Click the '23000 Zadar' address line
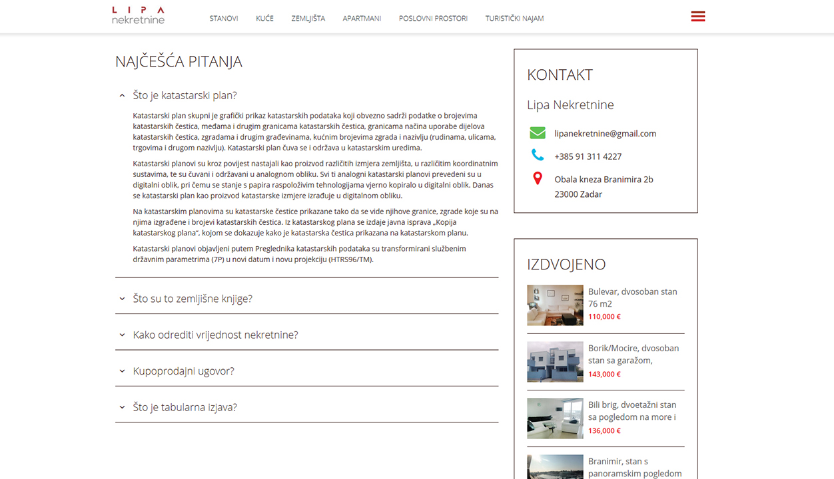The height and width of the screenshot is (479, 834). (578, 194)
